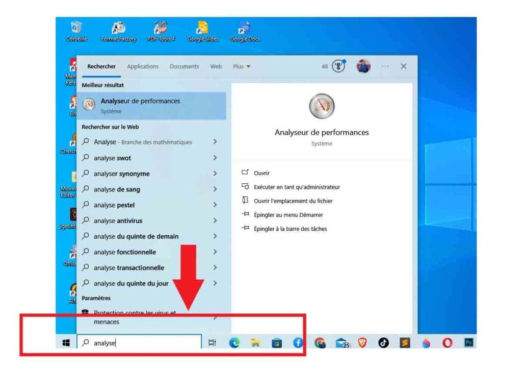Screen dimensions: 522x392
Task: Choose Épingler à la barre des tâches
Action: tap(291, 229)
